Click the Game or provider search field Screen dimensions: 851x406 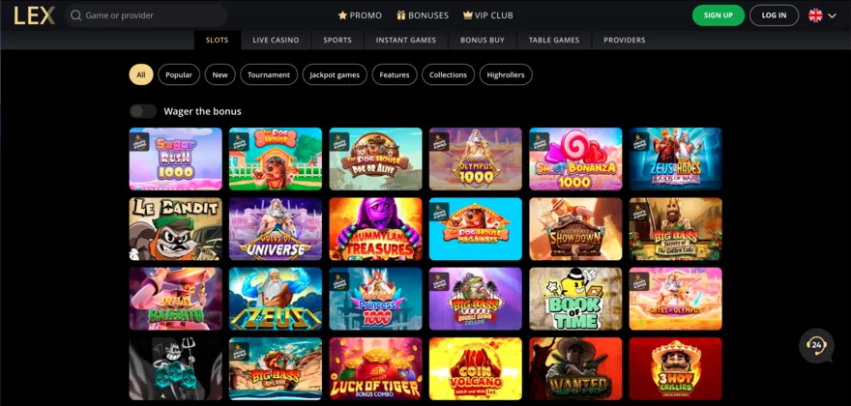146,15
